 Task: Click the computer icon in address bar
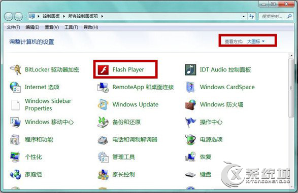(x=32, y=16)
